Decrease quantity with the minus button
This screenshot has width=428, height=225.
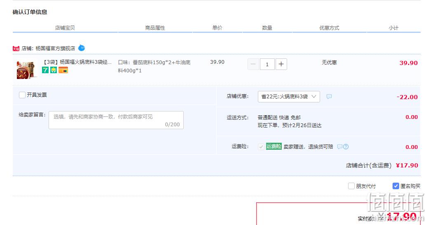tap(253, 64)
